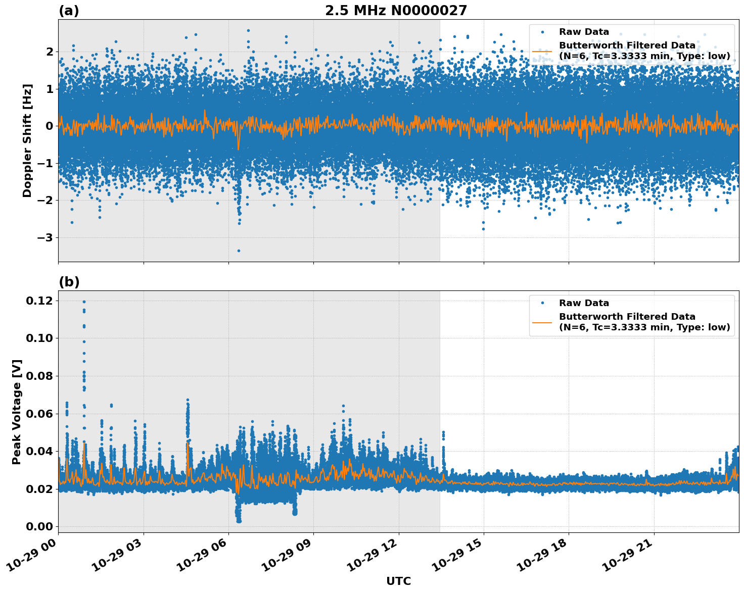744x592 pixels.
Task: Click the Doppler Shift [Hz] axis label
Action: [30, 137]
